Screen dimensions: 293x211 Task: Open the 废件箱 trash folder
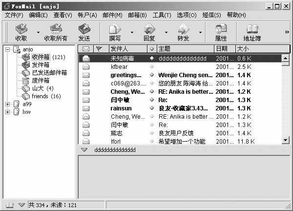(36, 81)
